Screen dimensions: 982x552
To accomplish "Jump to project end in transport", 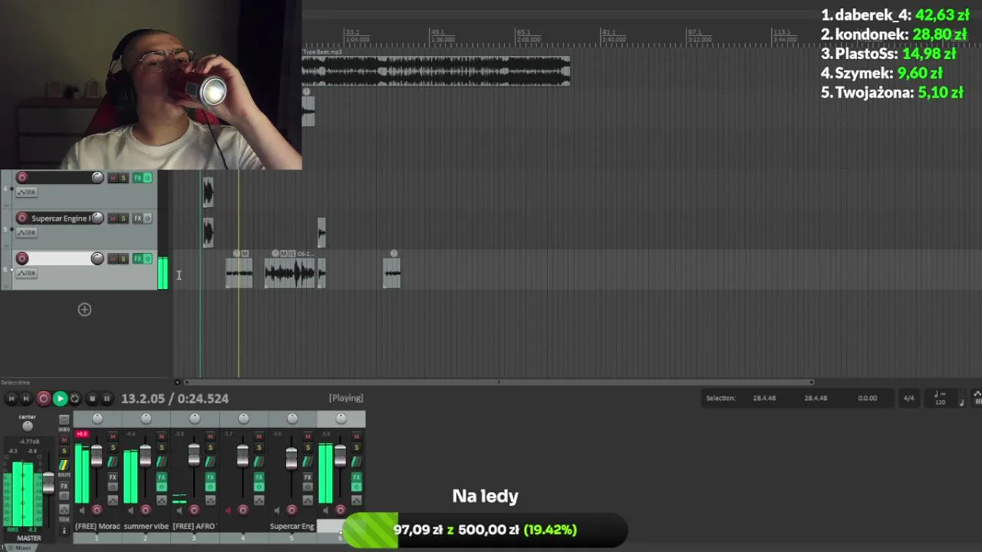I will click(26, 399).
